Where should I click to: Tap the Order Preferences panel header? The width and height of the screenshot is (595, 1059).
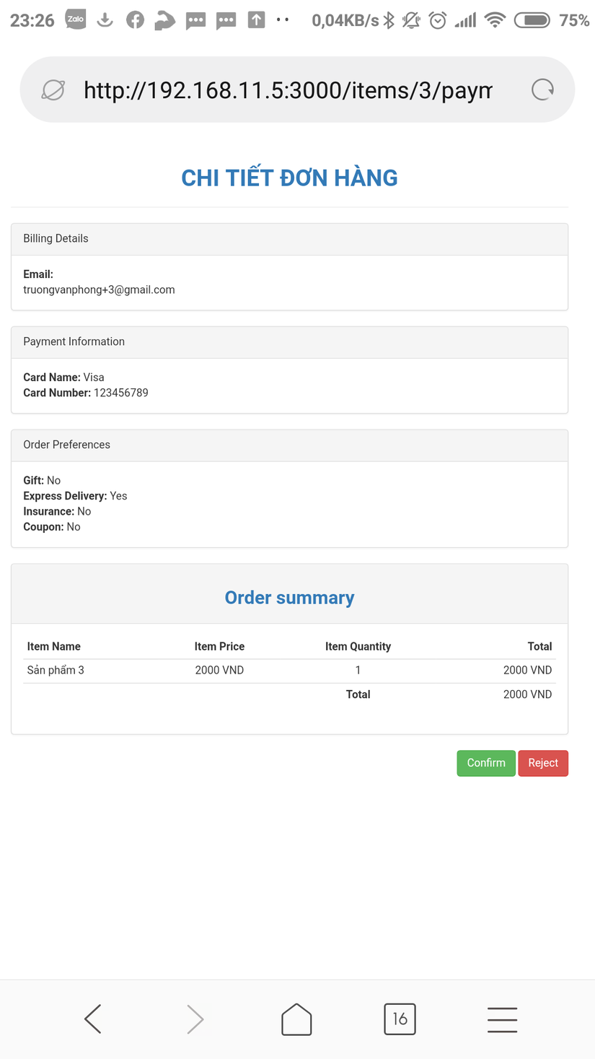pos(289,445)
